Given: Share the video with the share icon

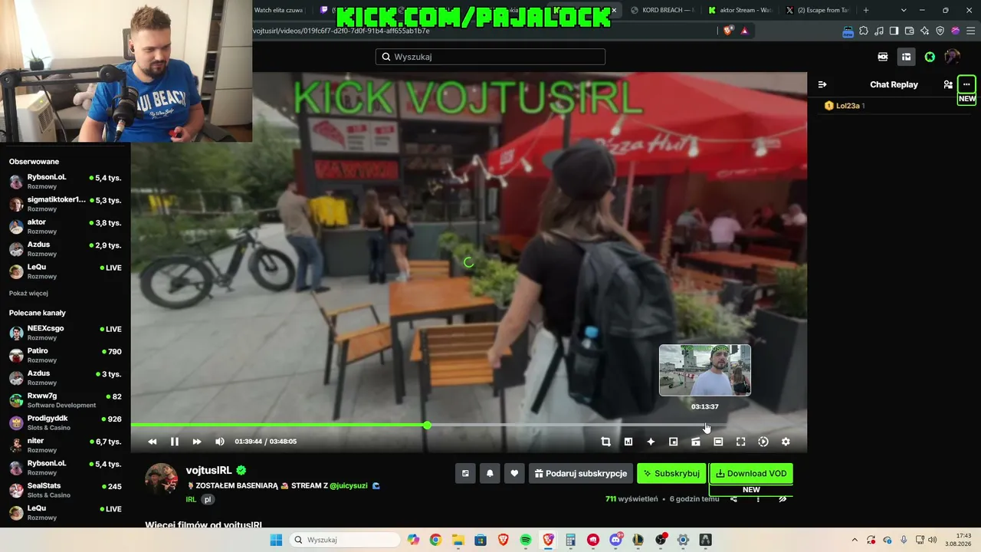Looking at the screenshot, I should pyautogui.click(x=733, y=499).
